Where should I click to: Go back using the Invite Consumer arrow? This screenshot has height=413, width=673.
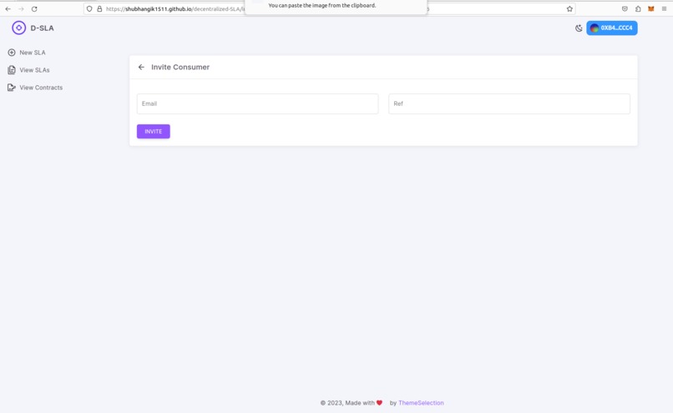pyautogui.click(x=141, y=67)
